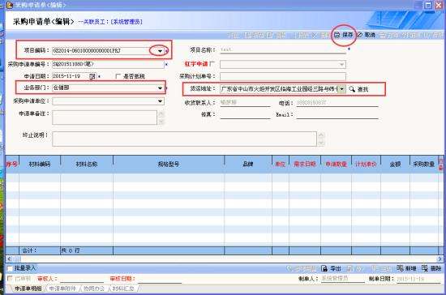Click the 采购计划单号 field
446x295 pixels.
point(283,76)
